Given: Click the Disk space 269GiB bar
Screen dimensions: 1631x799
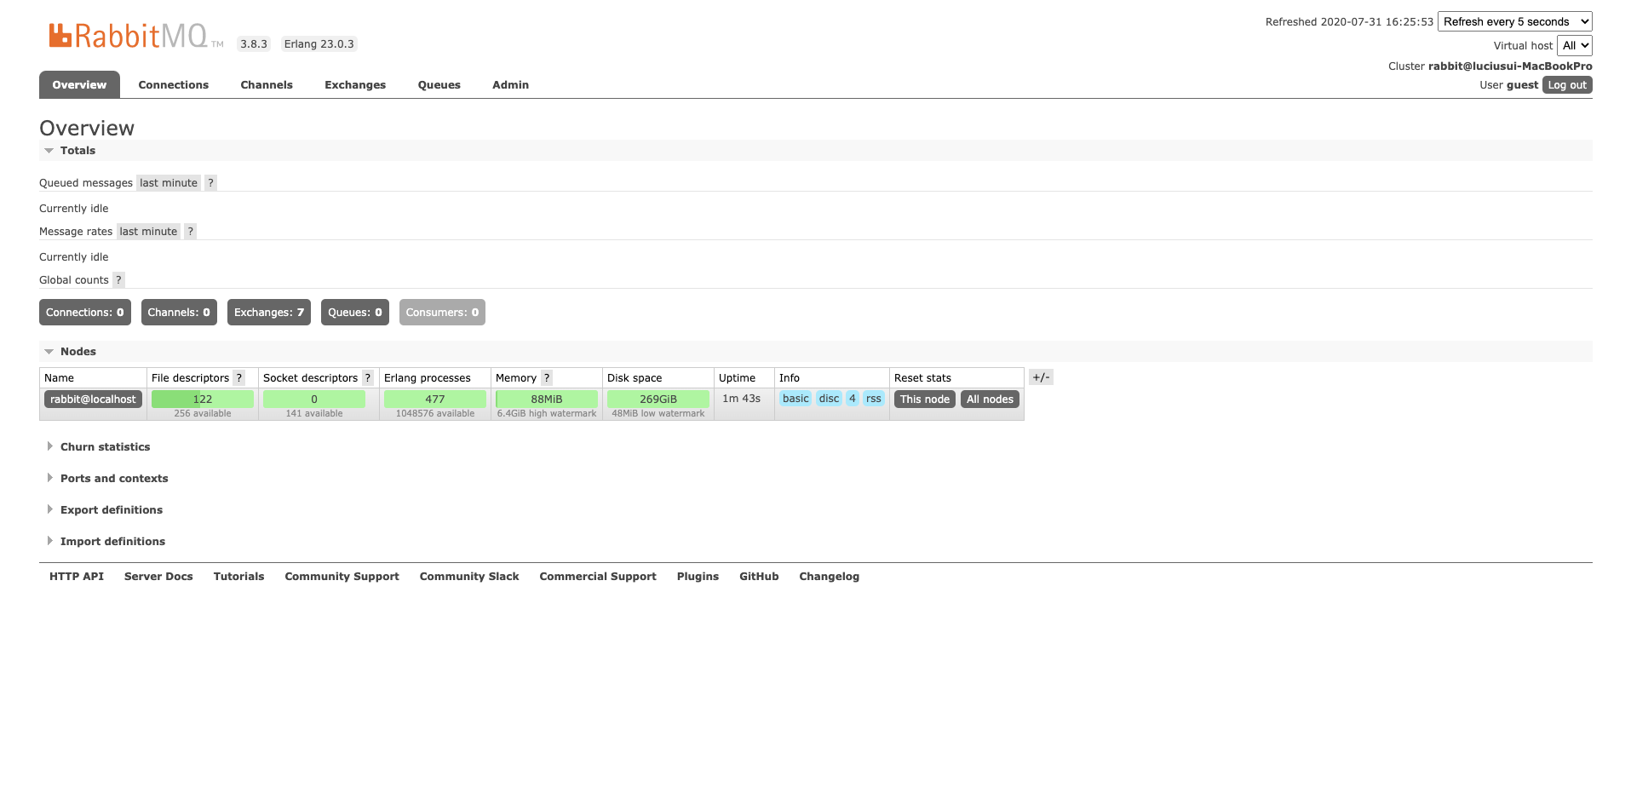Looking at the screenshot, I should coord(658,399).
